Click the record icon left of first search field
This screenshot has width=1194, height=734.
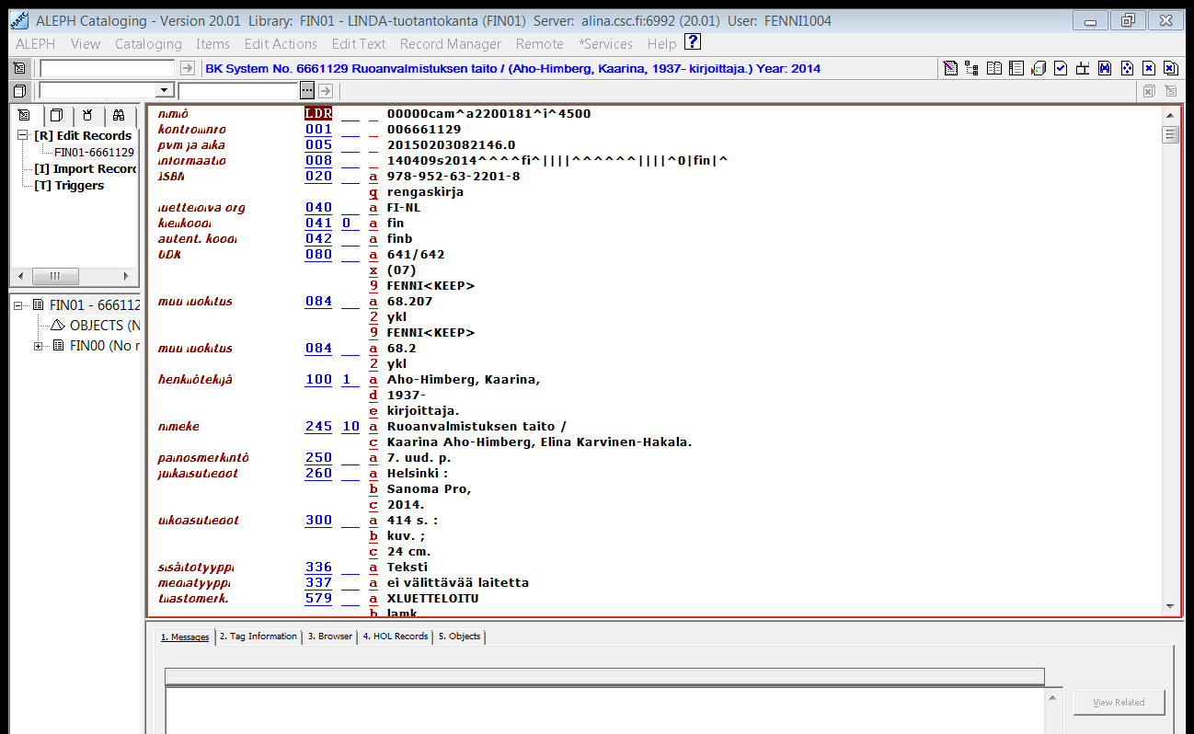tap(20, 68)
